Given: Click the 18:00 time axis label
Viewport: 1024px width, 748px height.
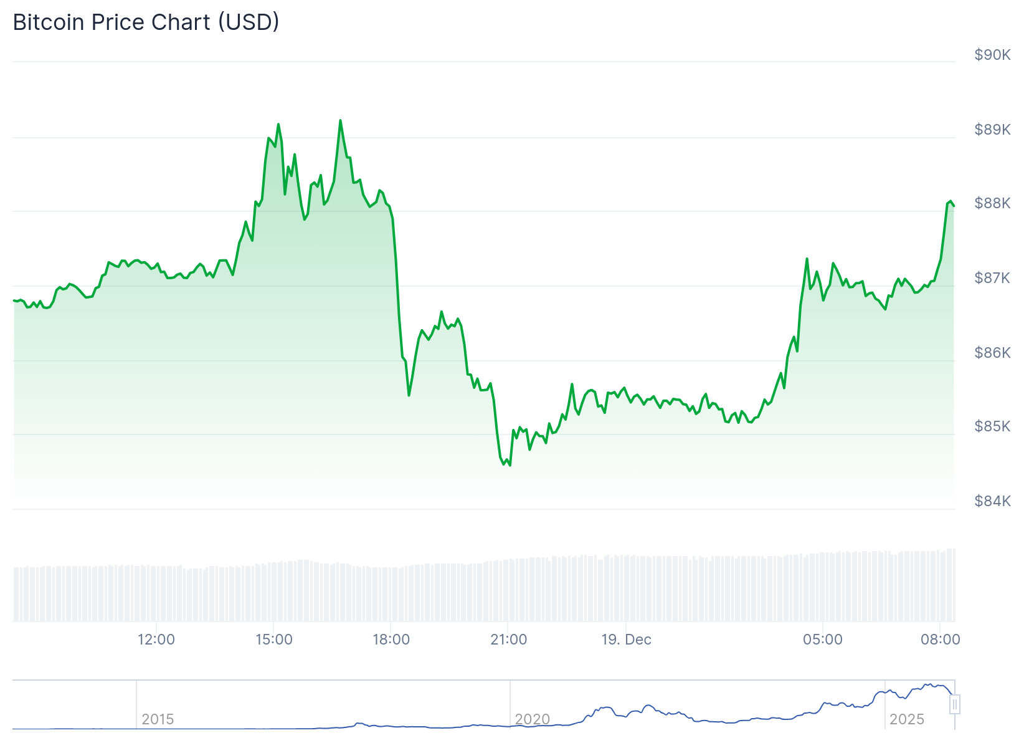Looking at the screenshot, I should coord(391,640).
